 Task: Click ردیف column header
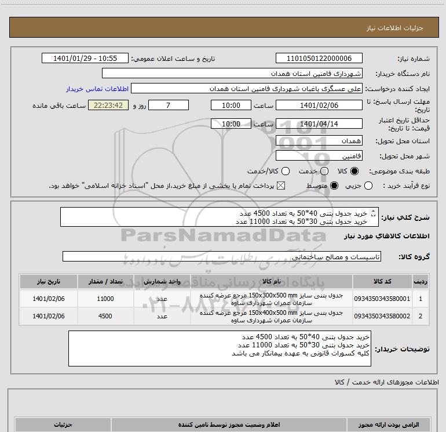click(421, 281)
